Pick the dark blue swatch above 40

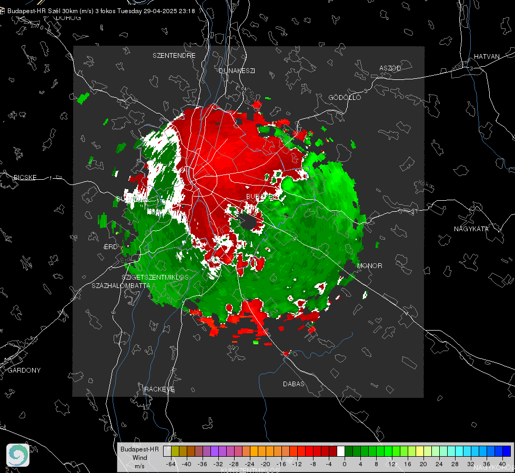(x=507, y=451)
